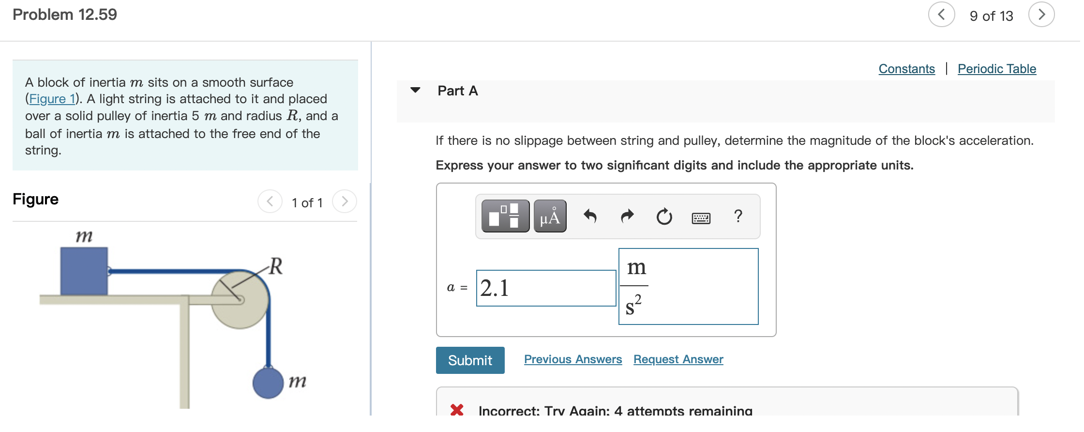Click the units input field
This screenshot has height=432, width=1084.
click(688, 287)
